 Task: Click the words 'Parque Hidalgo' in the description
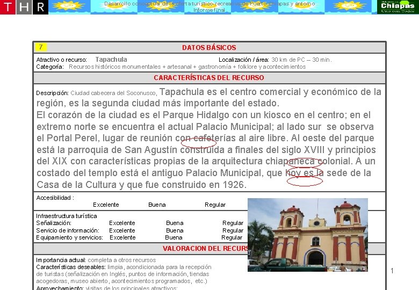tap(196, 115)
